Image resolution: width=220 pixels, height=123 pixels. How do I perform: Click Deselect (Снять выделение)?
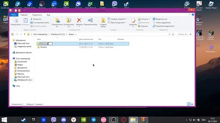pos(162,23)
